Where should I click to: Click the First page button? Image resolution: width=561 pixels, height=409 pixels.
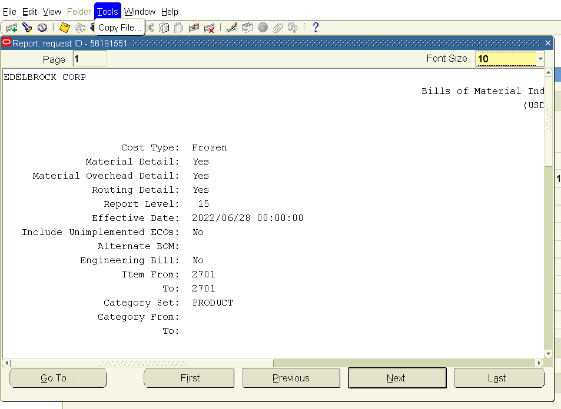[x=190, y=378]
